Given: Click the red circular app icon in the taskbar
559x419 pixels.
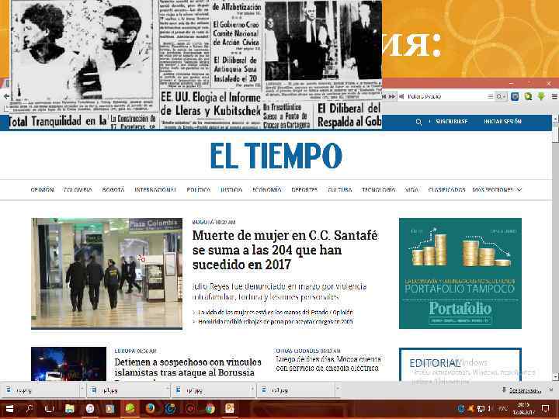Looking at the screenshot, I should pyautogui.click(x=190, y=409).
